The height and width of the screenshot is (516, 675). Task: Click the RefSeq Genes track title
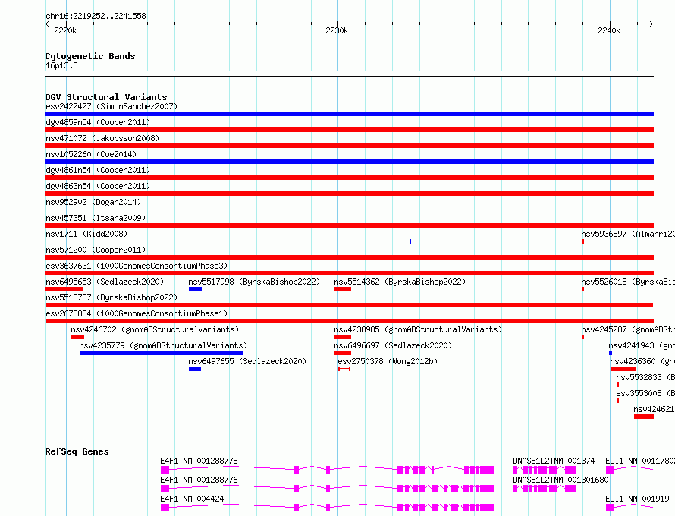coord(77,451)
